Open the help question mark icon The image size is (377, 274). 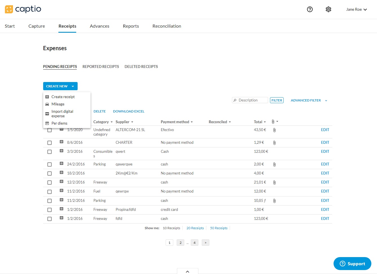click(310, 9)
